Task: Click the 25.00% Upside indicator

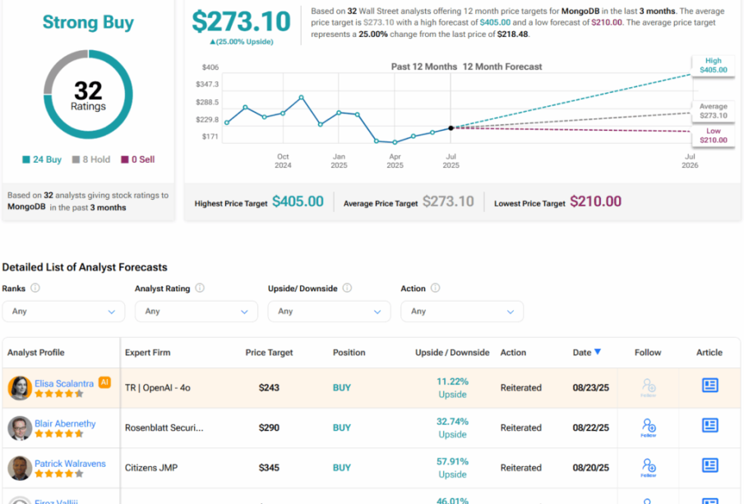Action: [242, 42]
